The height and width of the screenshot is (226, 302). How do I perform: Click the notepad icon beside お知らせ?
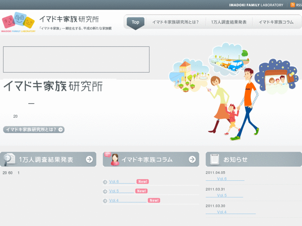point(214,159)
